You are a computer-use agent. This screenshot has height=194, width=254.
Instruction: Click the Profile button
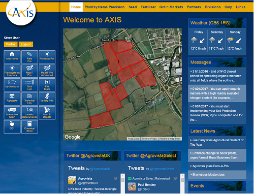coord(11,44)
